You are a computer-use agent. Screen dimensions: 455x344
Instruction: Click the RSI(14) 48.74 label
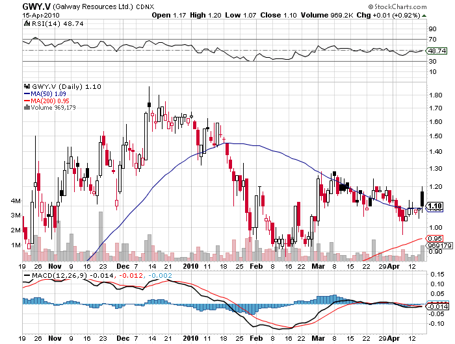coord(57,24)
